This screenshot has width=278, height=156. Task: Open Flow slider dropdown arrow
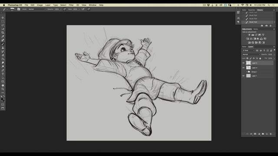pyautogui.click(x=79, y=9)
